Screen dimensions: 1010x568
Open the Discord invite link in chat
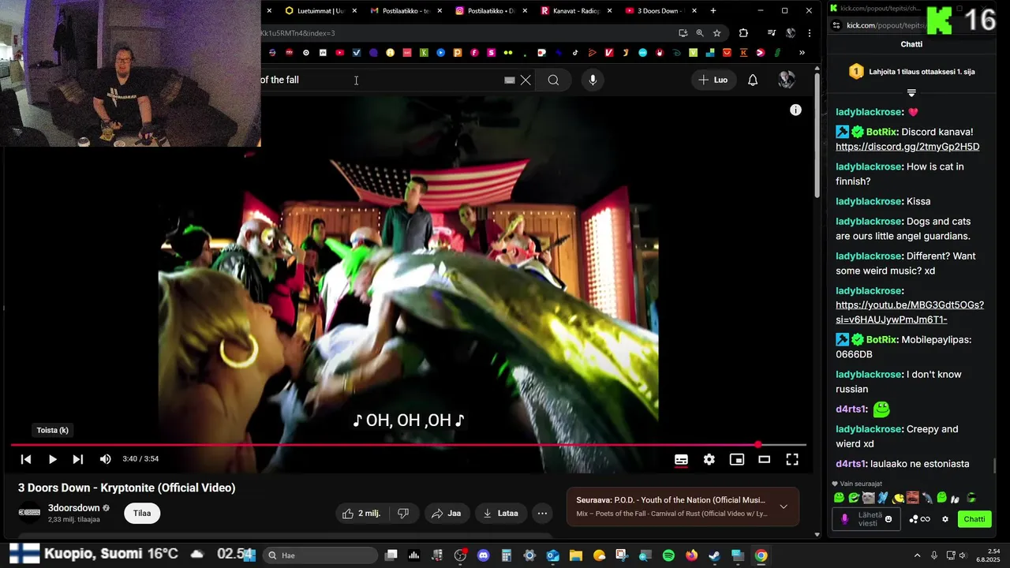coord(907,147)
